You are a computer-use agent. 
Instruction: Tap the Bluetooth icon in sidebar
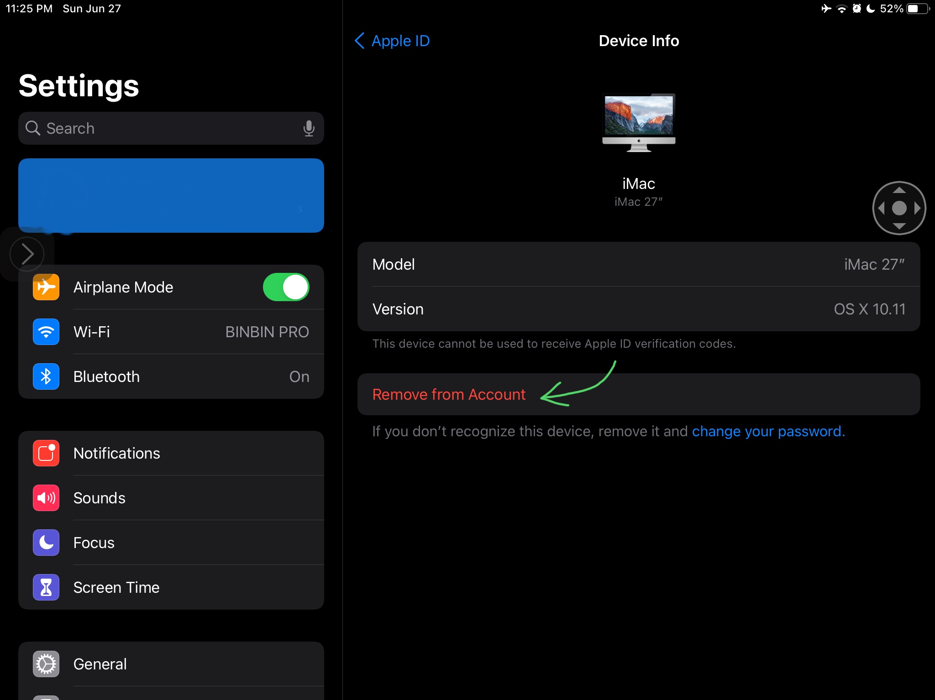click(46, 376)
